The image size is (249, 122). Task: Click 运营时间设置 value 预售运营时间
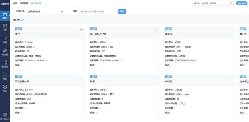coord(110,56)
